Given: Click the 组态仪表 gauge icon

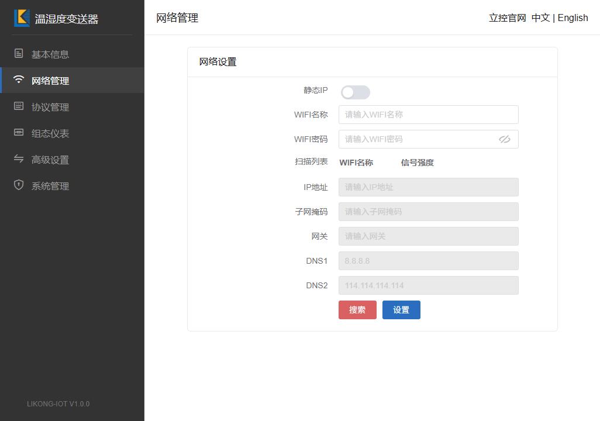Looking at the screenshot, I should 18,132.
